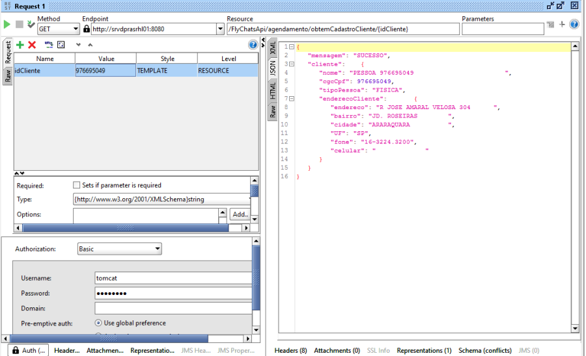Click the endpoint lock icon
This screenshot has width=586, height=356.
click(x=87, y=29)
